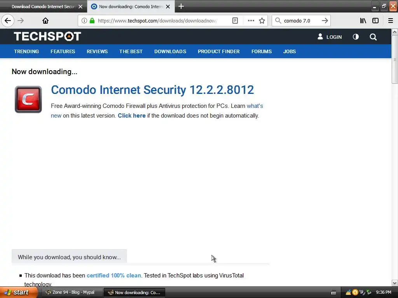398x298 pixels.
Task: Close the Download Comodo Internet Security tab
Action: (x=80, y=7)
